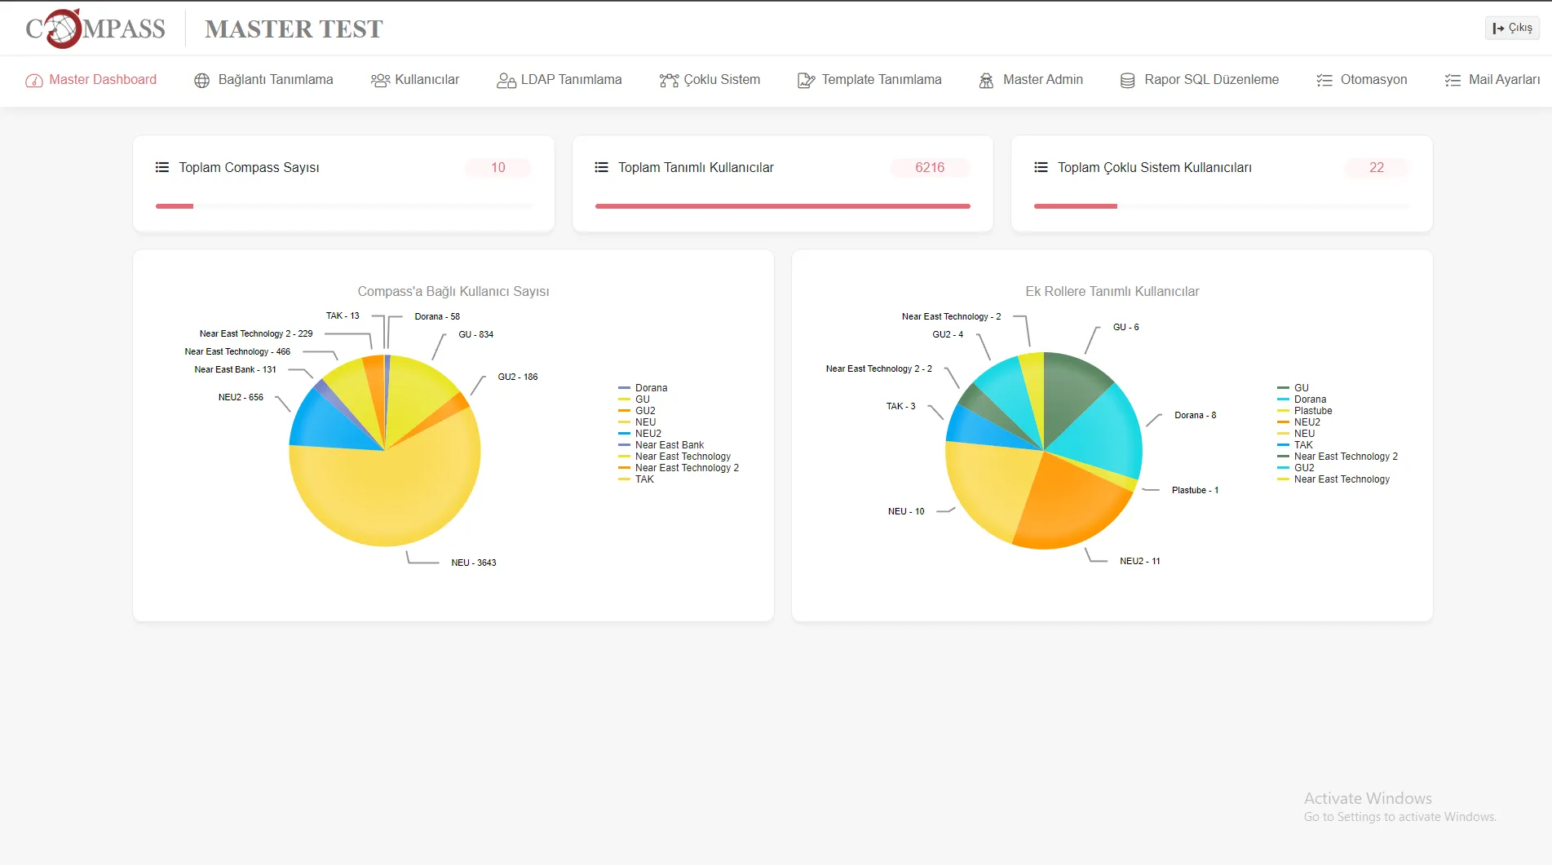Image resolution: width=1552 pixels, height=865 pixels.
Task: Click the large NEU slice in left pie
Action: point(383,497)
